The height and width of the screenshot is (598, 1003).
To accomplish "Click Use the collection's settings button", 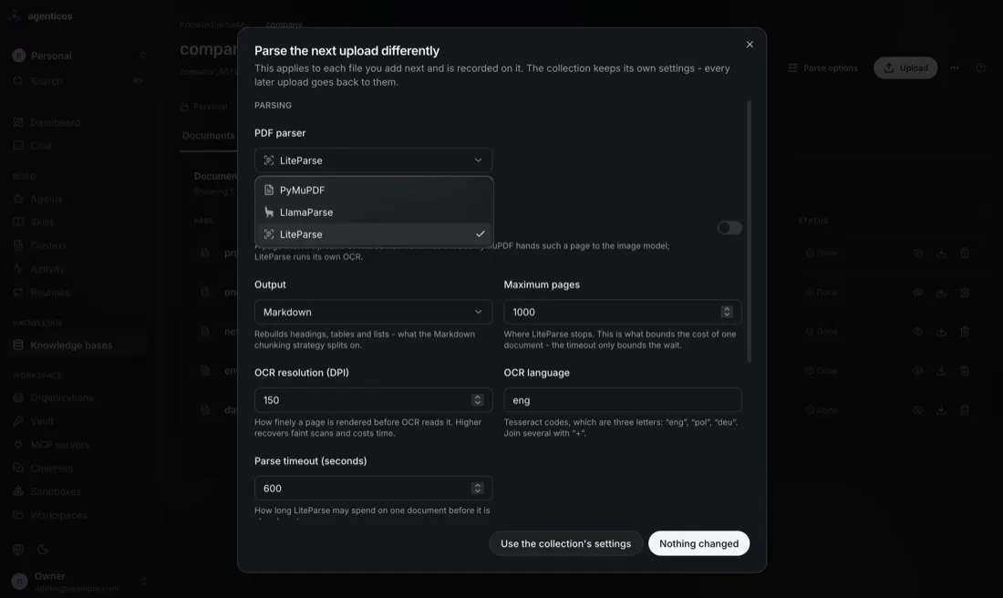I will (x=565, y=543).
